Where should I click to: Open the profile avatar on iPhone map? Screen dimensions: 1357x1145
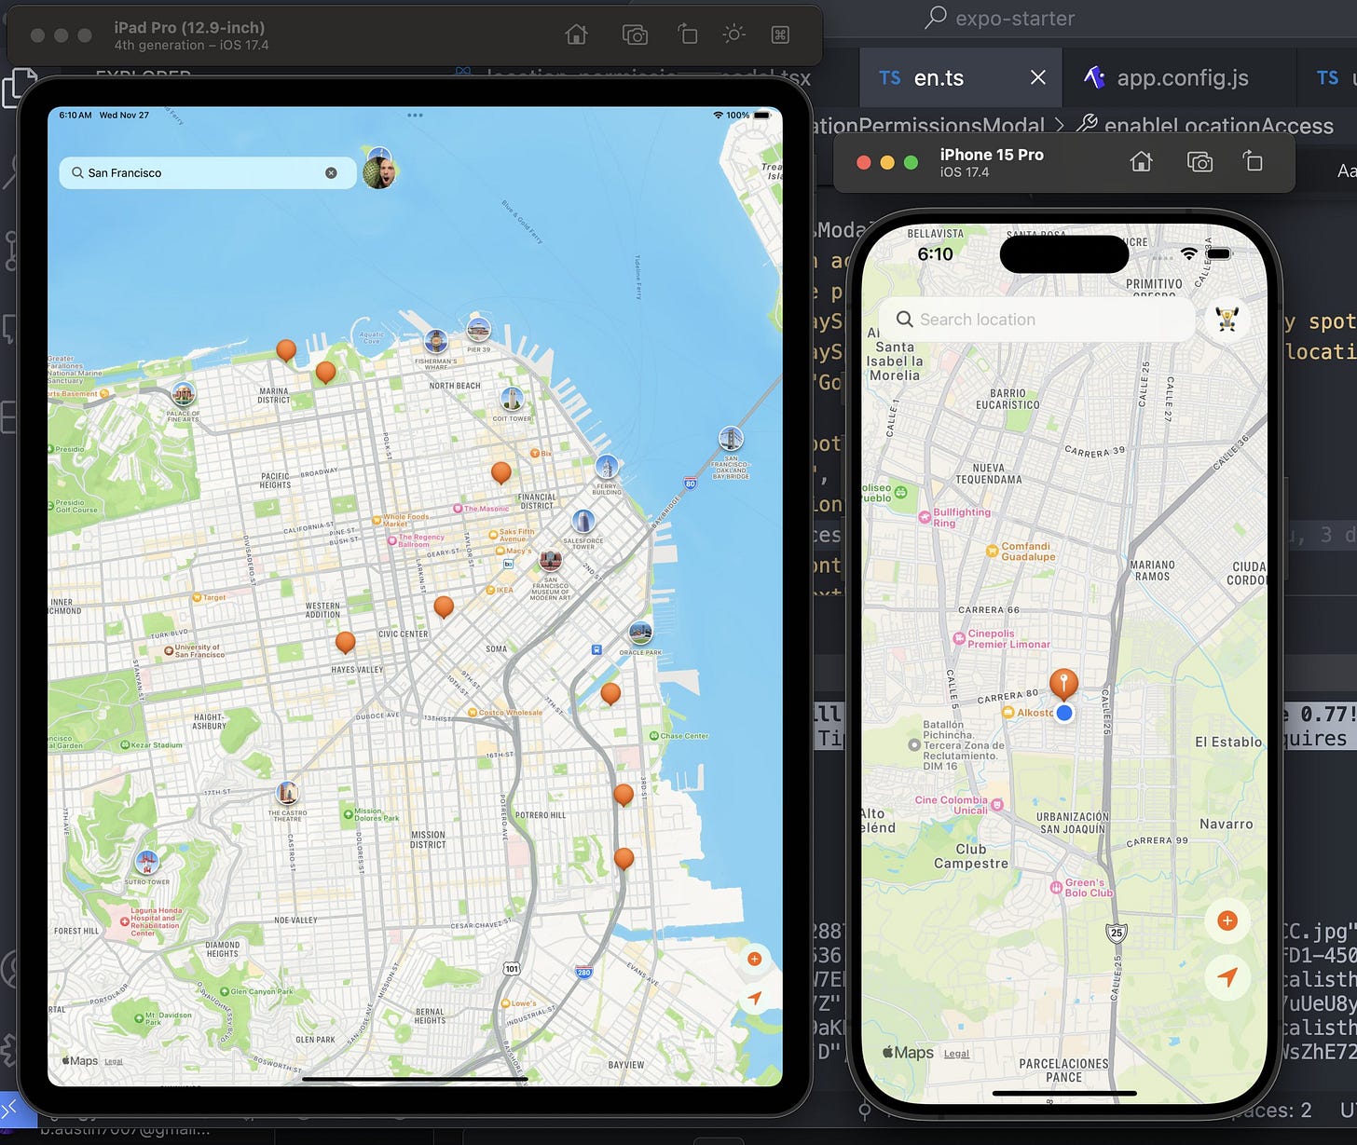pos(1227,320)
